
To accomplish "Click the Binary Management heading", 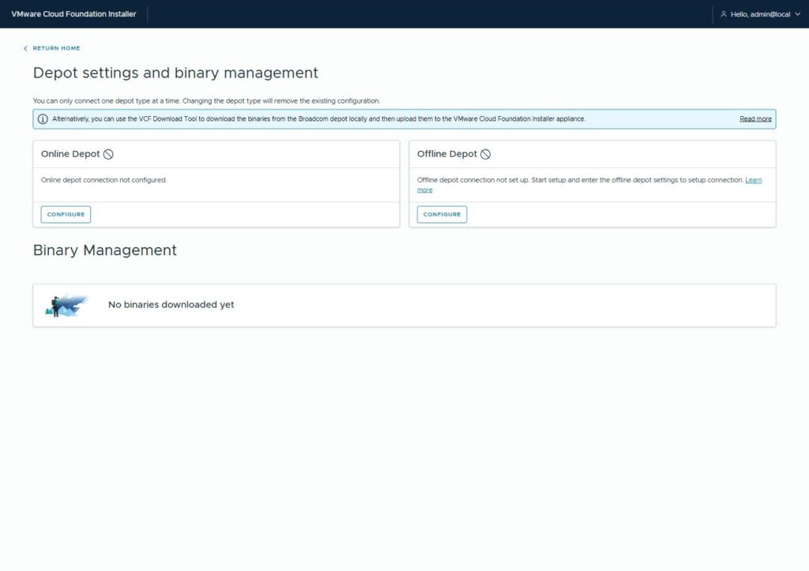I will tap(105, 250).
